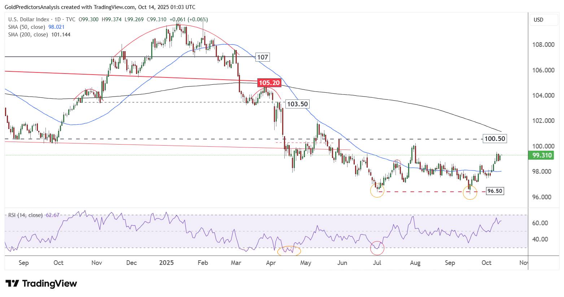Click the 2025 label on the time axis
Screen dimensions: 564x297
point(166,263)
